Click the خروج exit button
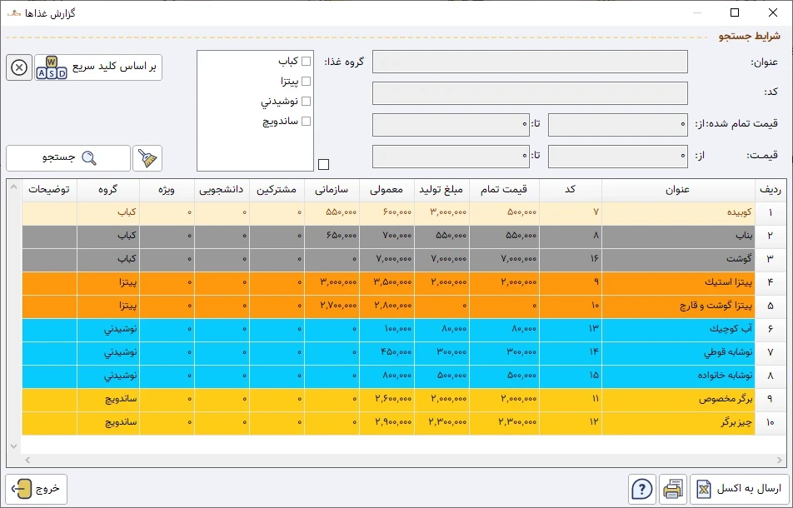This screenshot has width=793, height=508. 37,489
